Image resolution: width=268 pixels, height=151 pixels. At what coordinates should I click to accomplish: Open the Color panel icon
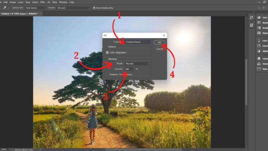click(259, 17)
